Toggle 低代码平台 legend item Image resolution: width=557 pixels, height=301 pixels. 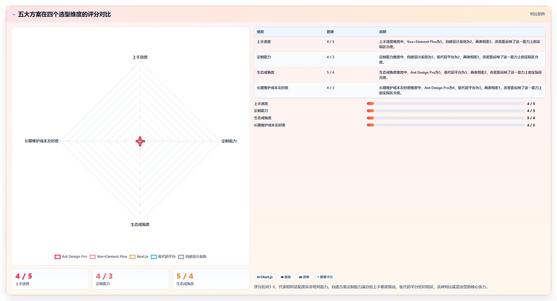pos(163,257)
